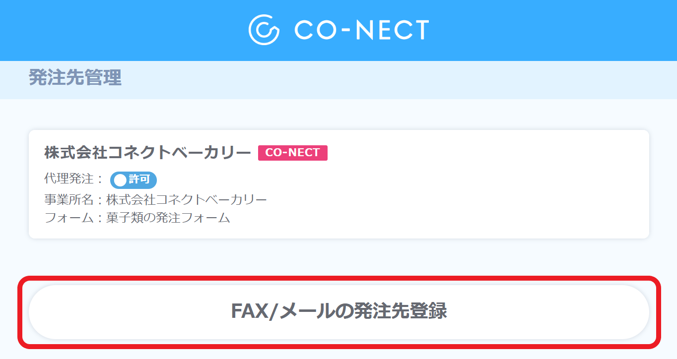Click the light blue 発注先管理 title bar
Viewport: 677px width, 359px height.
[x=397, y=79]
